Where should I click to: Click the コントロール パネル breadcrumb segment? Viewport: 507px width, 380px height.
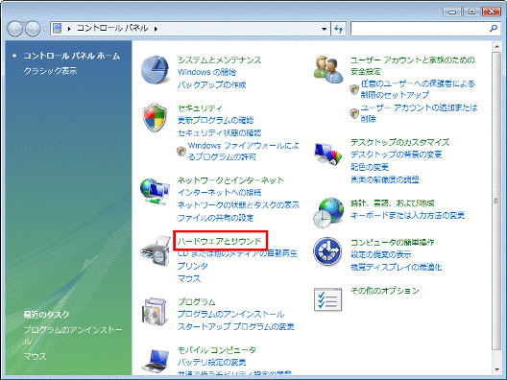pos(112,29)
